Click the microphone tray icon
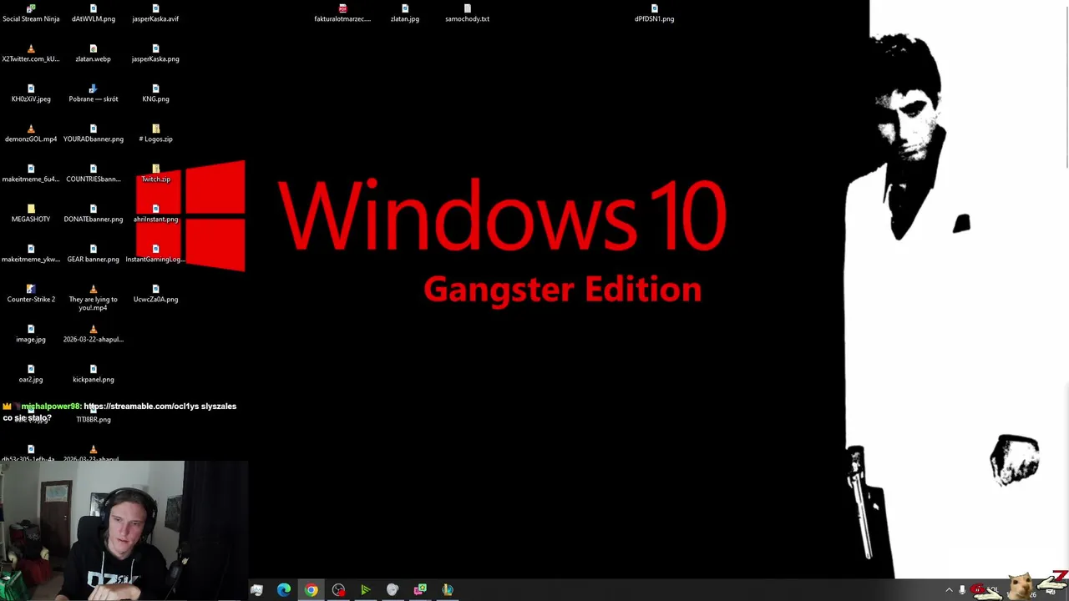The width and height of the screenshot is (1069, 601). [x=962, y=590]
